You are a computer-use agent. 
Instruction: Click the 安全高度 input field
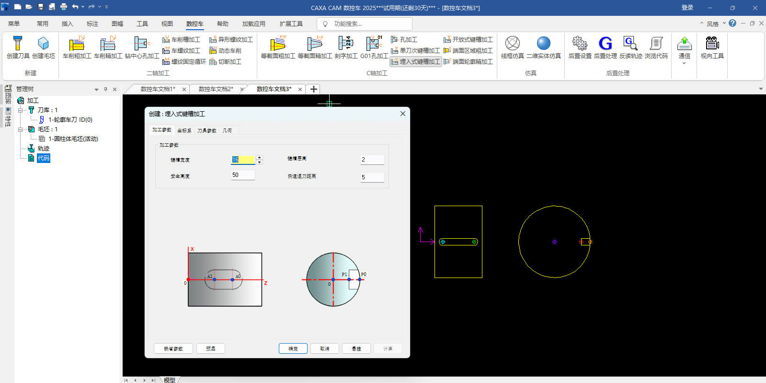click(243, 175)
